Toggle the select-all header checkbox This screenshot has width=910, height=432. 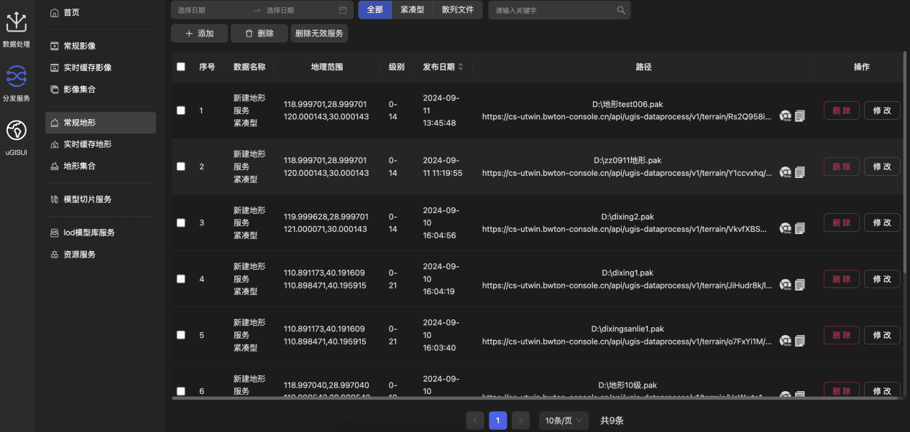tap(181, 67)
